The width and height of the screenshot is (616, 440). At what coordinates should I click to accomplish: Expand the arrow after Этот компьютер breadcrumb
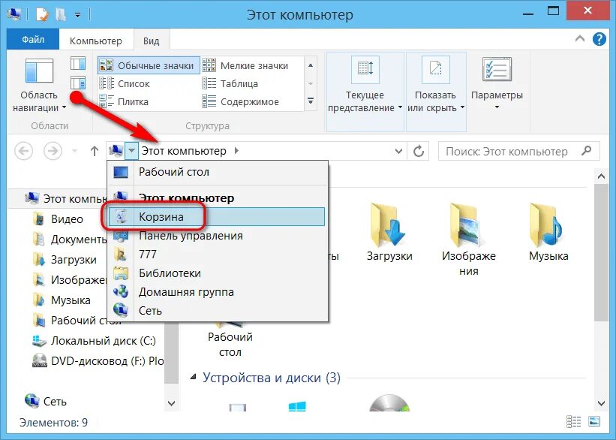click(236, 151)
